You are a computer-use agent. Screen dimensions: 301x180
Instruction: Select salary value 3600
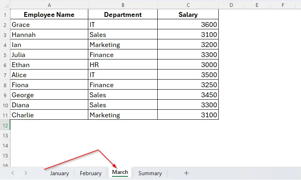[188, 25]
